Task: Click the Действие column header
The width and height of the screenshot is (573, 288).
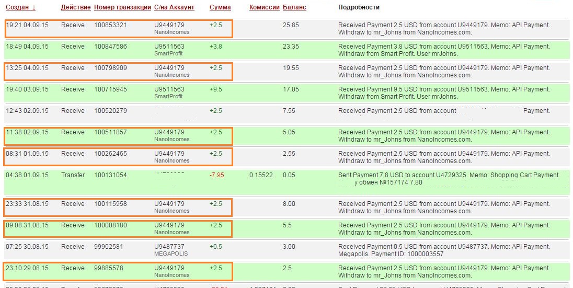Action: [75, 7]
